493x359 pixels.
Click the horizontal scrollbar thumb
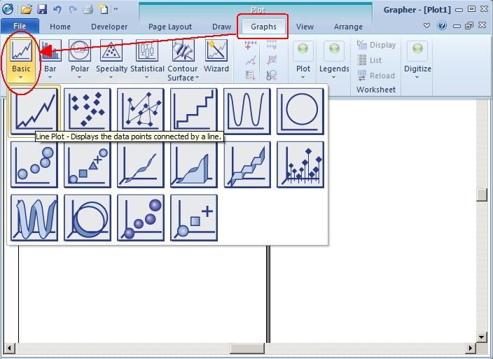click(x=247, y=348)
